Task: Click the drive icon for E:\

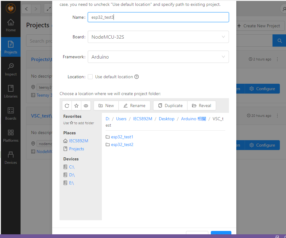Action: pyautogui.click(x=65, y=183)
